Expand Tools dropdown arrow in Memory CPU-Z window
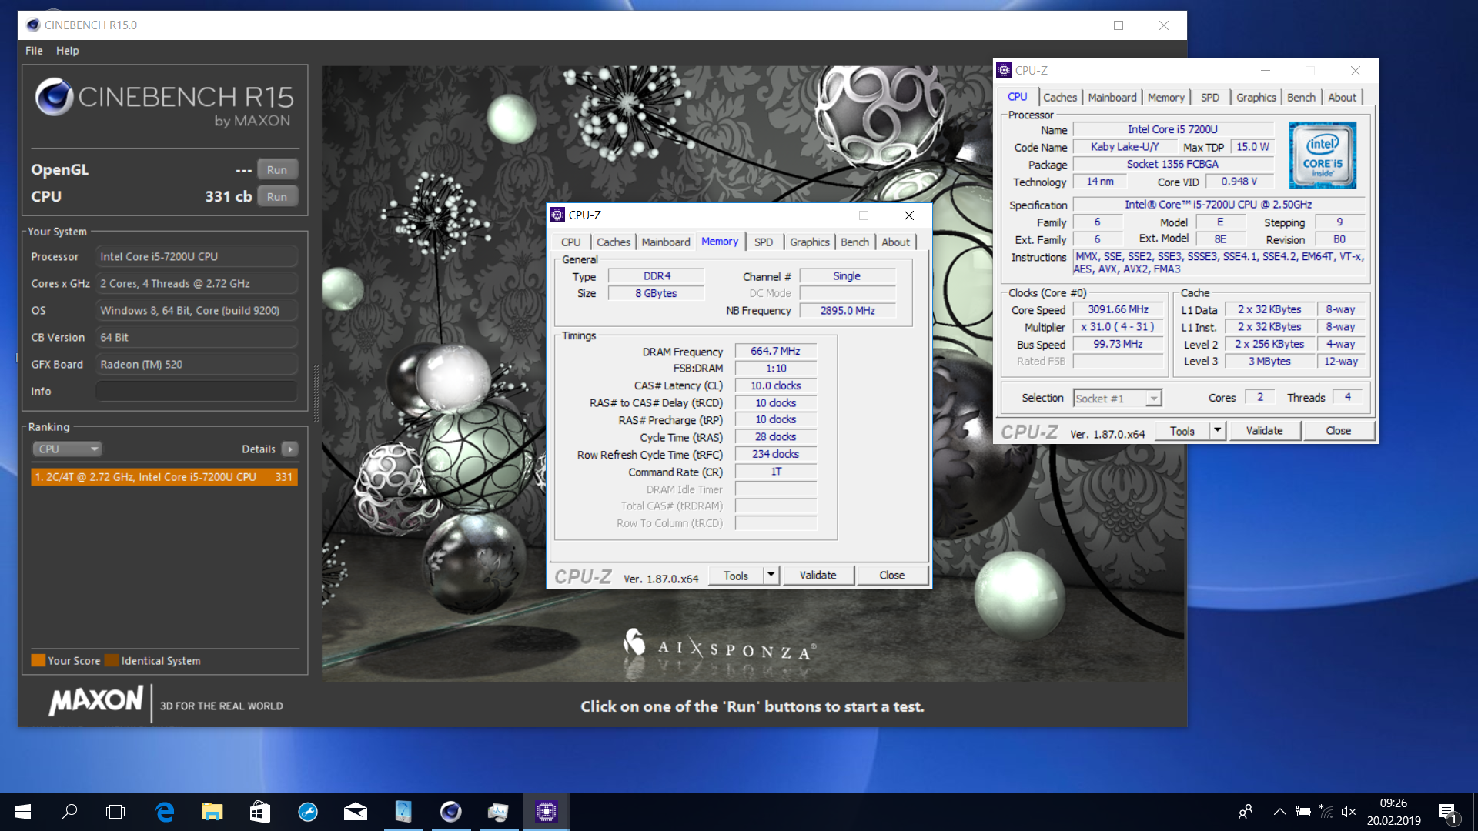 pyautogui.click(x=771, y=576)
